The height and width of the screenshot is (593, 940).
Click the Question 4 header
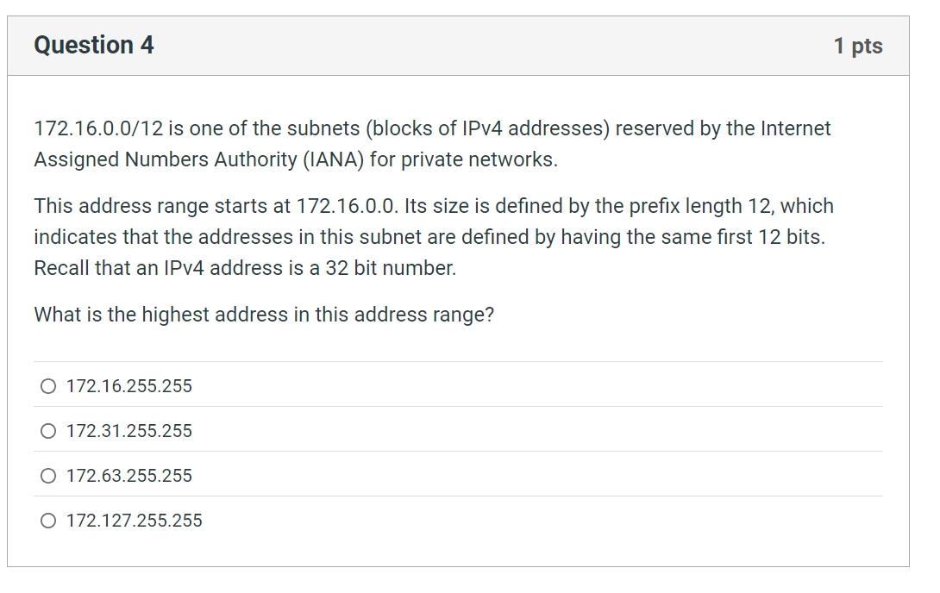95,45
